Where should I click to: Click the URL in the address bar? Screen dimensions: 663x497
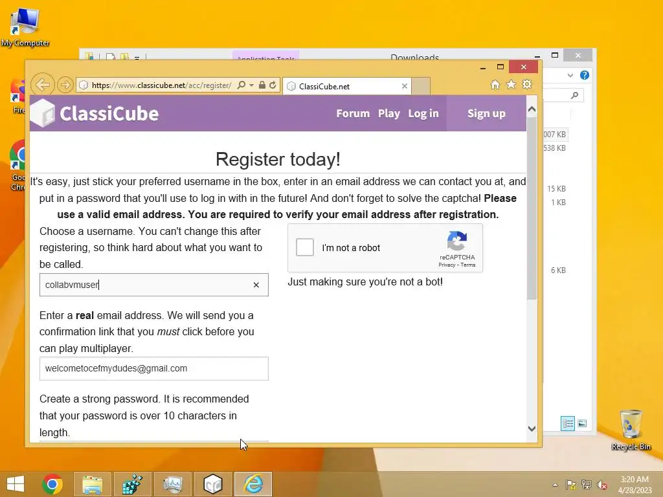(161, 85)
